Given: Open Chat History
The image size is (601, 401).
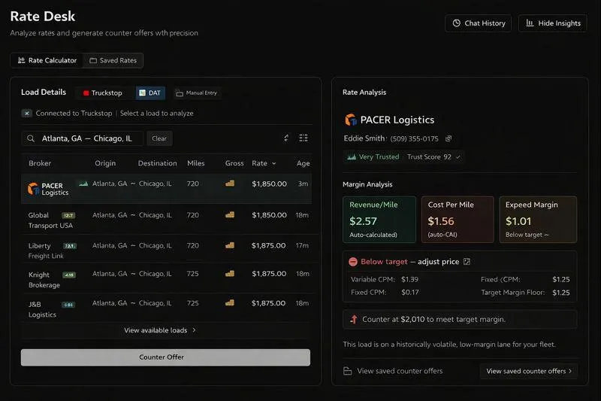Looking at the screenshot, I should point(478,23).
